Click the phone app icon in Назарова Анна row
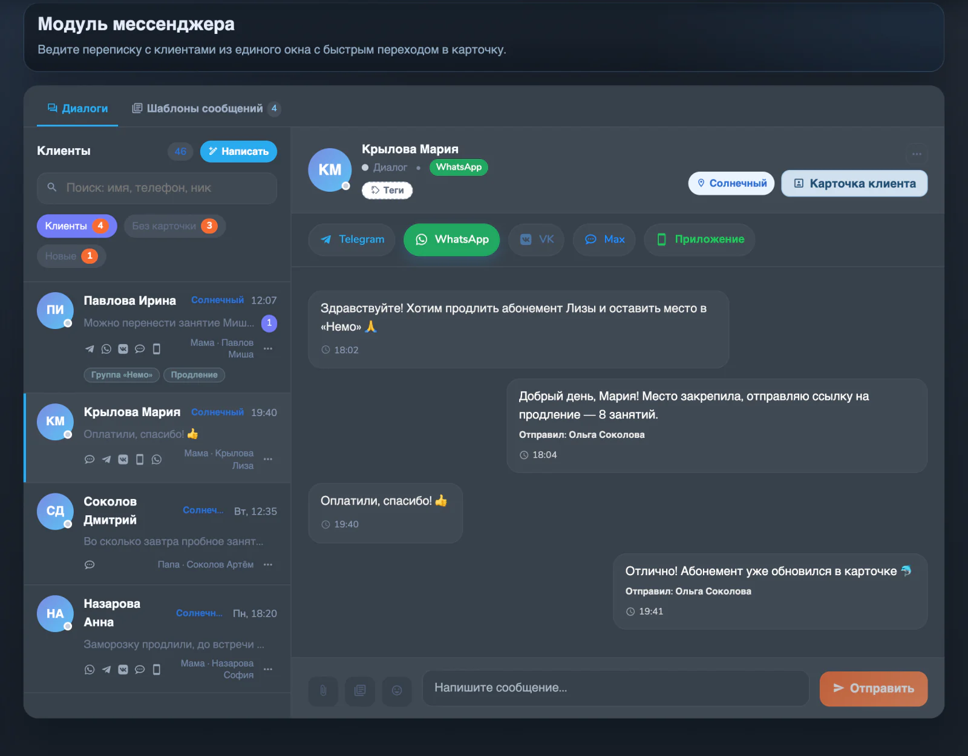Viewport: 968px width, 756px height. click(157, 670)
